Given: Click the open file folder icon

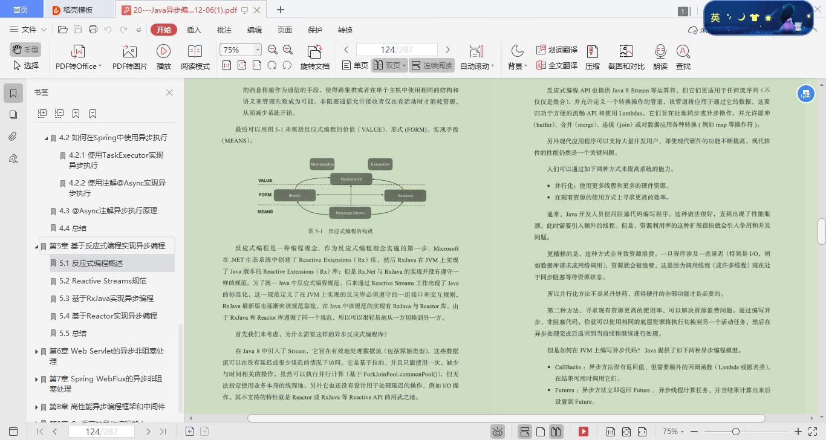Looking at the screenshot, I should [62, 30].
